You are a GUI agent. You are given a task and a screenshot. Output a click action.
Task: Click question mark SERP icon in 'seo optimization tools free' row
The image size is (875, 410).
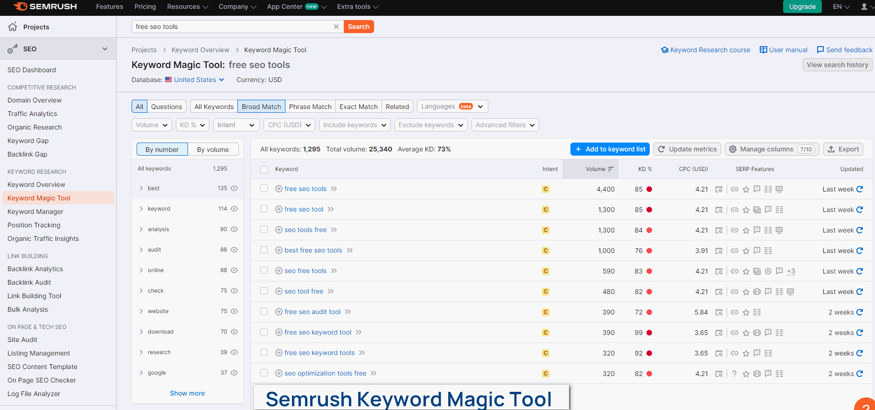(x=735, y=374)
